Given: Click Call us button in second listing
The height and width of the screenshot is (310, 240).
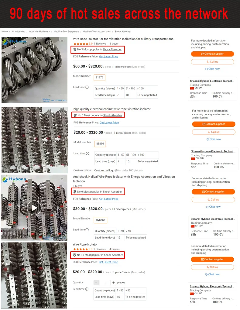Looking at the screenshot, I should pos(214,132).
